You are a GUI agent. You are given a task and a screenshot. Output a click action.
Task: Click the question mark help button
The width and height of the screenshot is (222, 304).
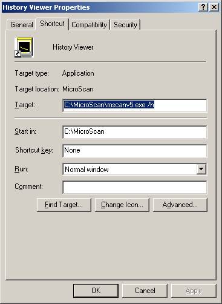click(203, 7)
